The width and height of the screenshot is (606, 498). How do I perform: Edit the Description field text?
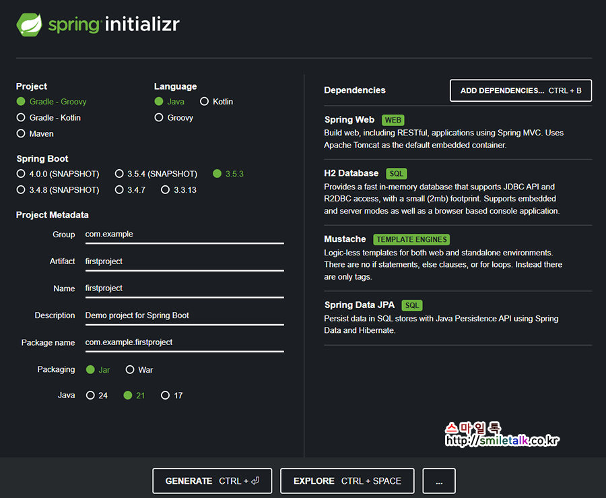pos(184,315)
